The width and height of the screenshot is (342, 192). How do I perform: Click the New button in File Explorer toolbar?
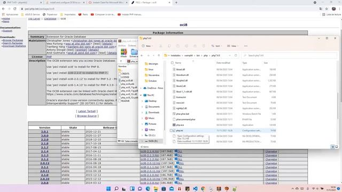[147, 46]
